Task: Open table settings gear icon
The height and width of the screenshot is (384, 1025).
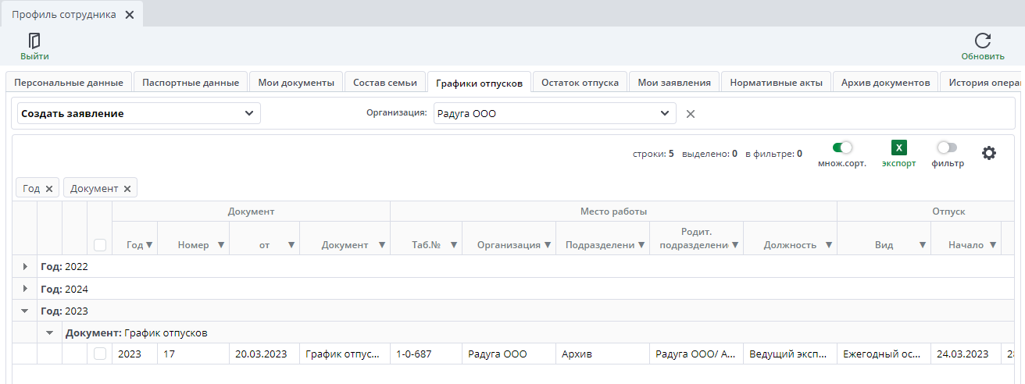Action: 989,153
